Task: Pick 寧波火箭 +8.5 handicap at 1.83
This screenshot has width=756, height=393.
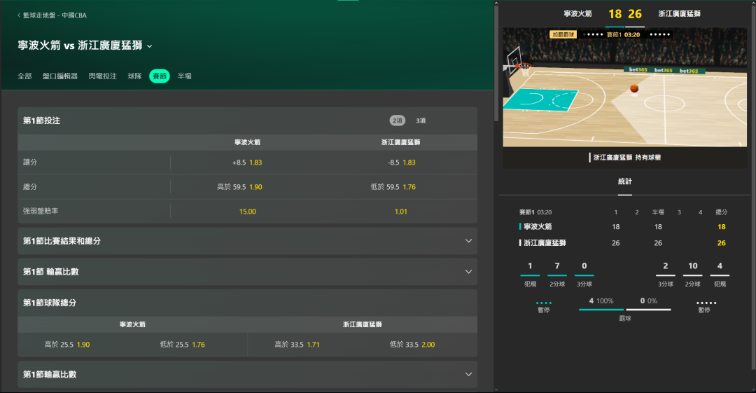Action: click(247, 163)
